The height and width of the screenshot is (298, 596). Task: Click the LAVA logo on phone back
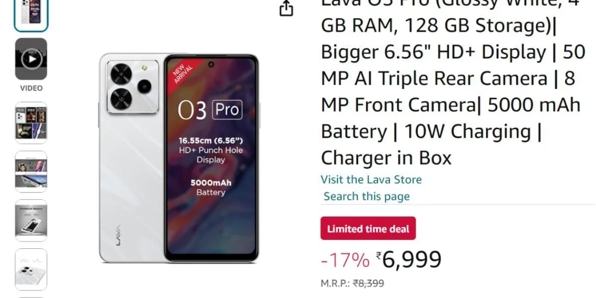pyautogui.click(x=118, y=236)
